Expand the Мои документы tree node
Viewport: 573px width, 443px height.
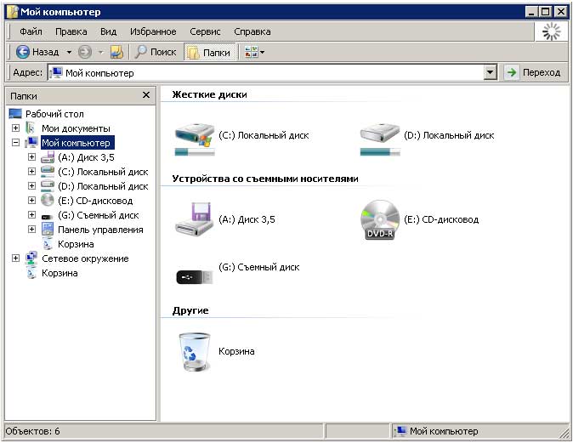[16, 128]
